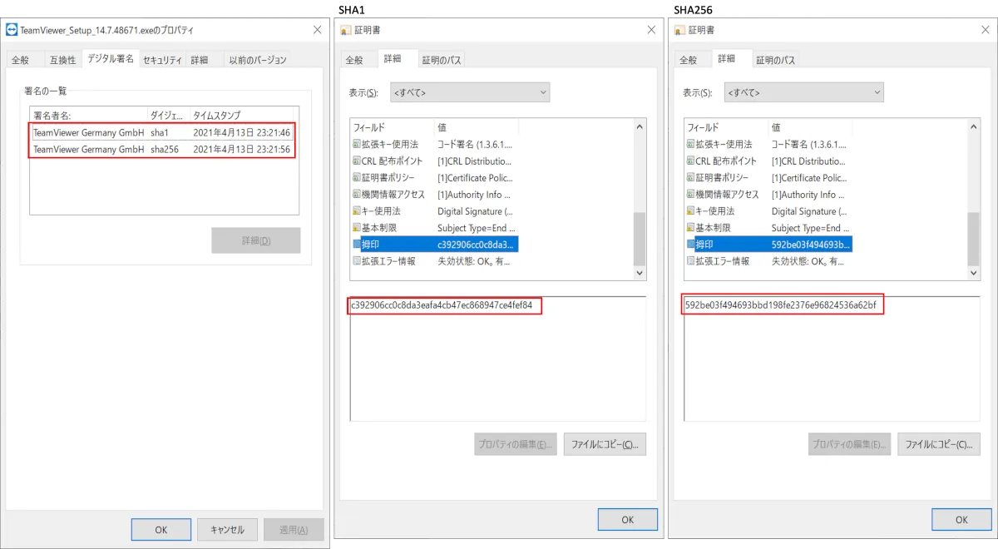Screen dimensions: 998x549
Task: Select 拡張エラー情報 icon in SHA256 window
Action: tap(691, 261)
